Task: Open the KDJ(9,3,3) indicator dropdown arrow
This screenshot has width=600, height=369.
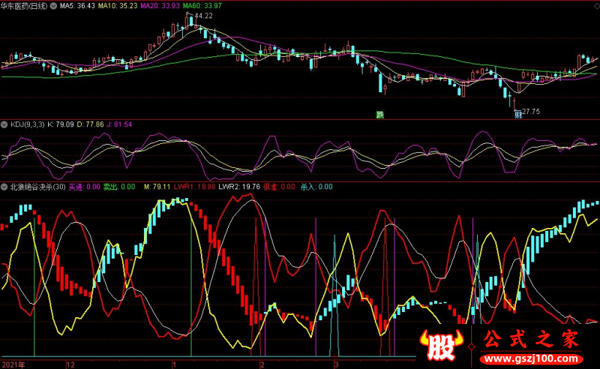Action: [x=4, y=123]
